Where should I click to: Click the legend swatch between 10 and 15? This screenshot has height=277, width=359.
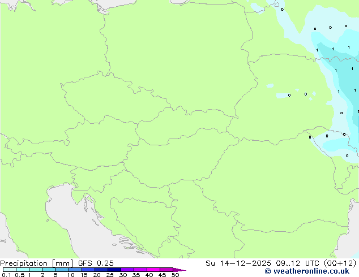[75, 270]
